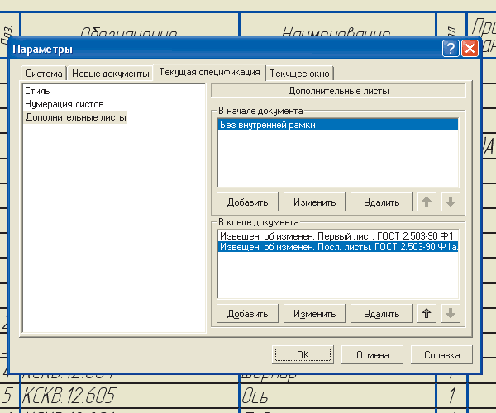Select Дополнительные листы in the left list
Screen dimensions: 496x413
76,117
